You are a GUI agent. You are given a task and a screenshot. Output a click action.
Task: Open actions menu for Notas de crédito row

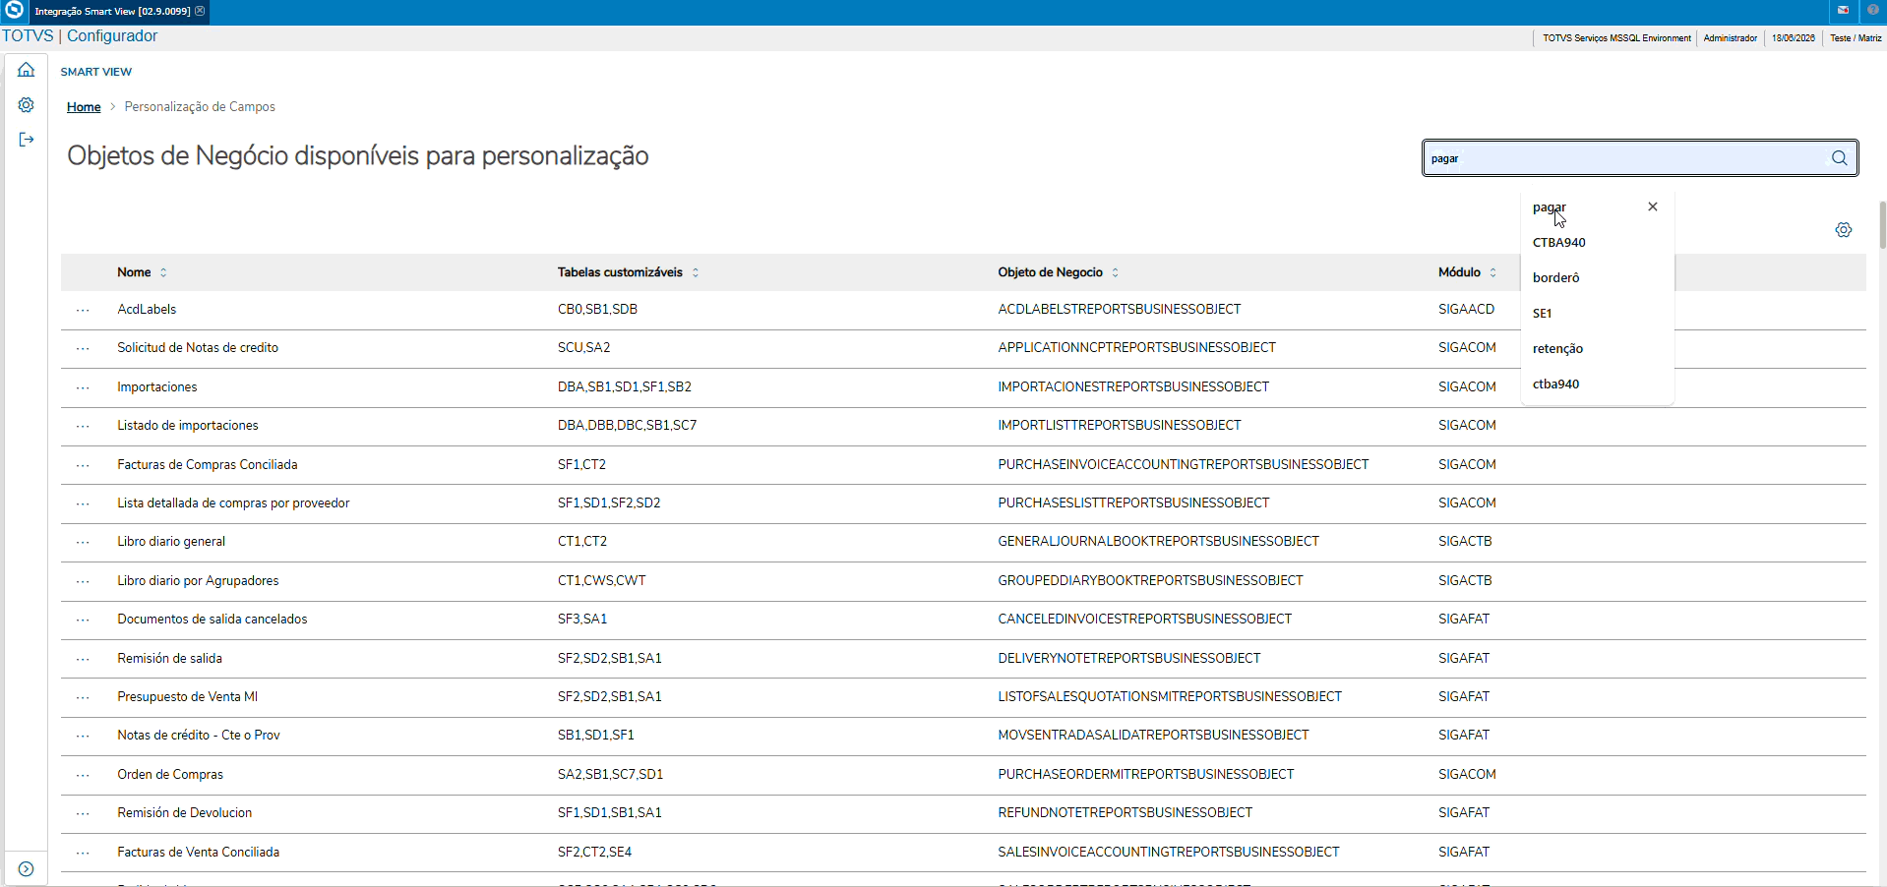tap(83, 737)
